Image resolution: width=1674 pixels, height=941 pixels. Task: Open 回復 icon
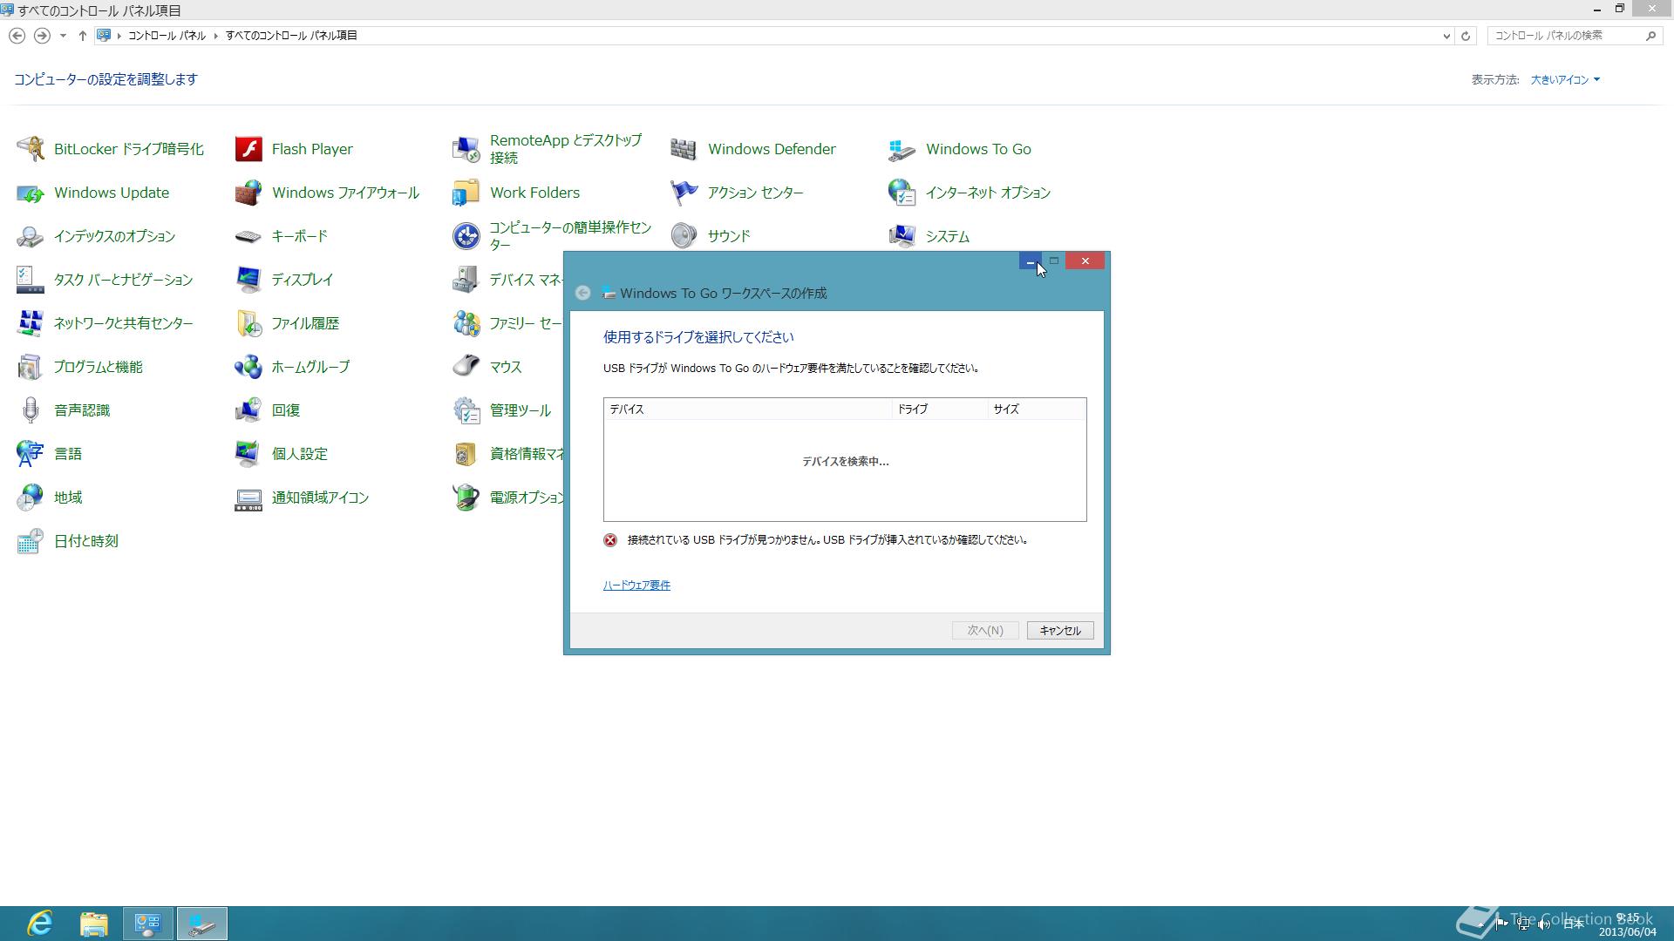248,410
